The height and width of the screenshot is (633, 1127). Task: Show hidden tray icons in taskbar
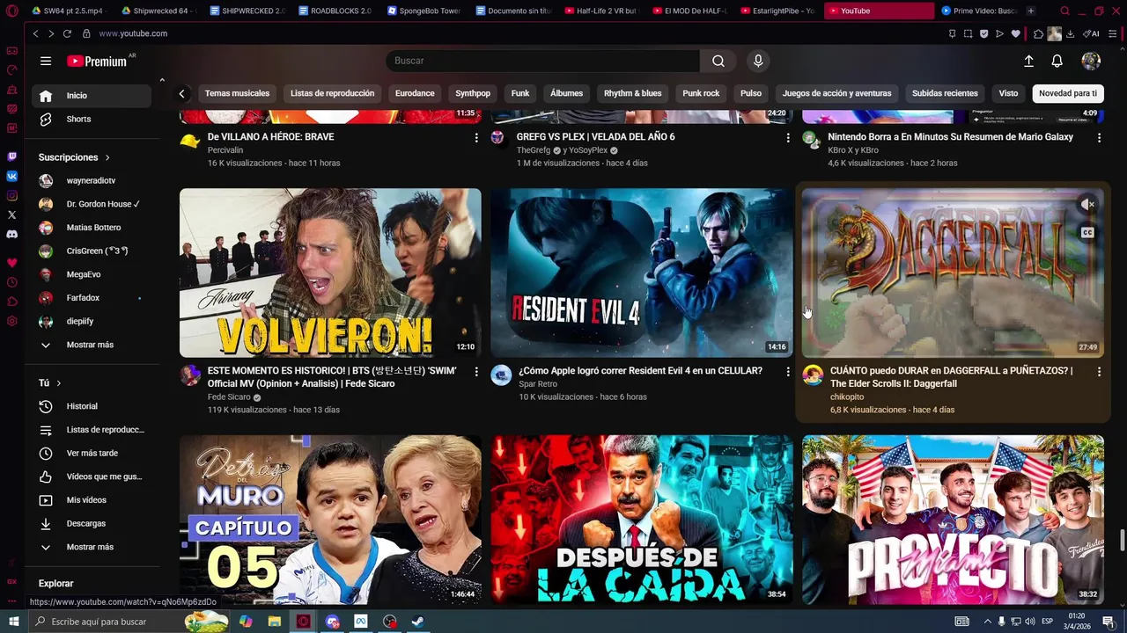pos(986,622)
